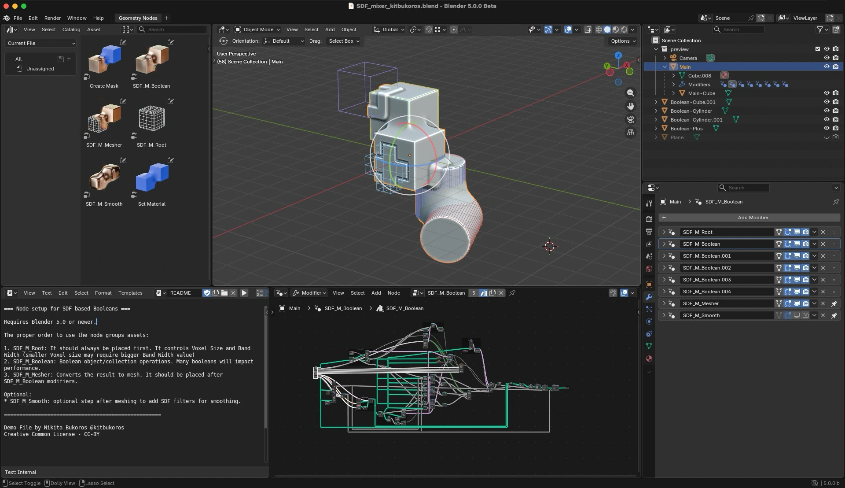This screenshot has height=488, width=845.
Task: Remove the SDF_M_Smooth modifier with its X button
Action: (x=823, y=315)
